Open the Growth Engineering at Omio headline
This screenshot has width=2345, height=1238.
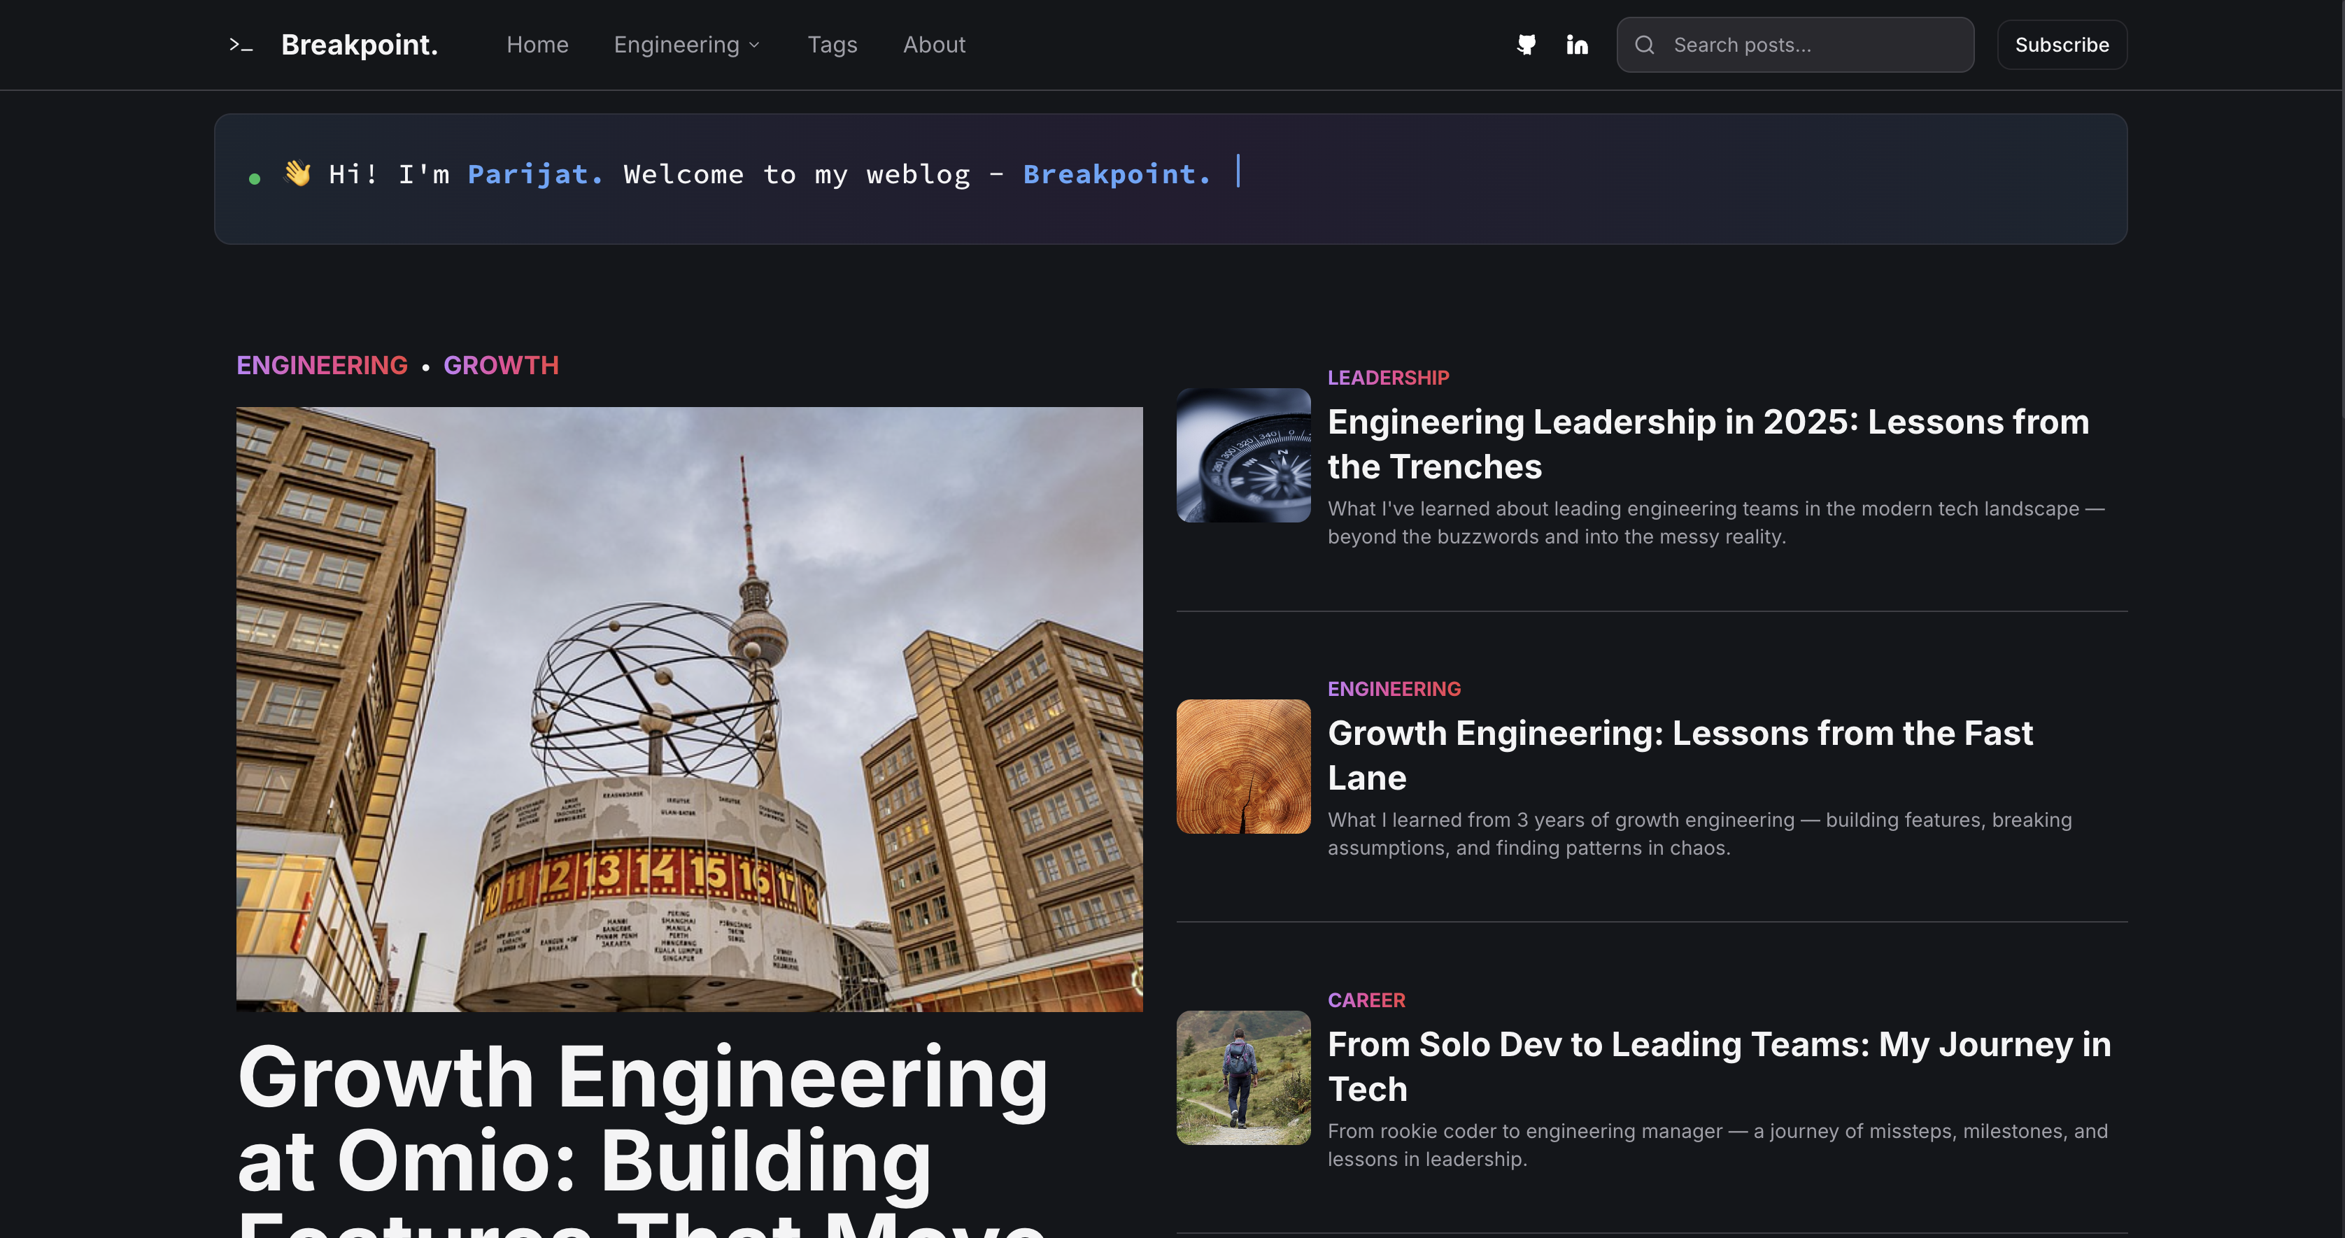tap(643, 1138)
